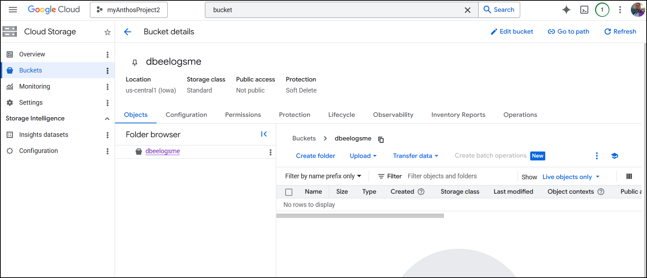Screen dimensions: 647x278
Task: Click the Filter objects and folders field
Action: (459, 176)
